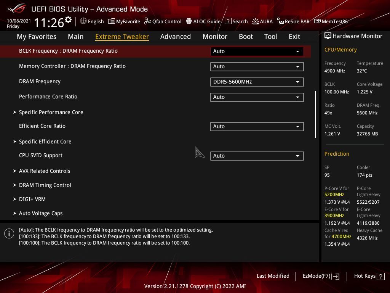Click the 4700MHz cache prediction value
Image resolution: width=390 pixels, height=293 pixels.
pyautogui.click(x=341, y=237)
